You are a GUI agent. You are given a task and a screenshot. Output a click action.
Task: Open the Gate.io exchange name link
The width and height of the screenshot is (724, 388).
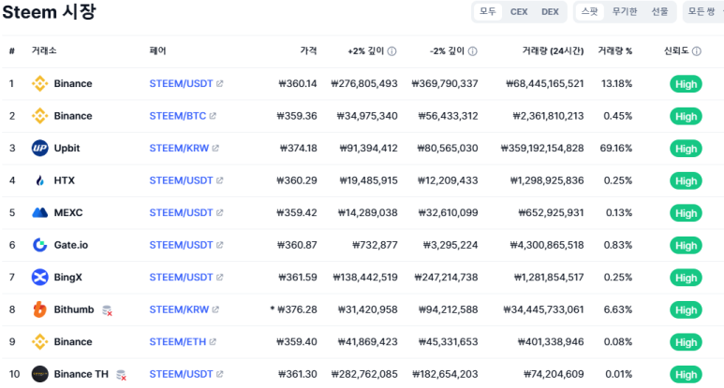[x=70, y=245]
